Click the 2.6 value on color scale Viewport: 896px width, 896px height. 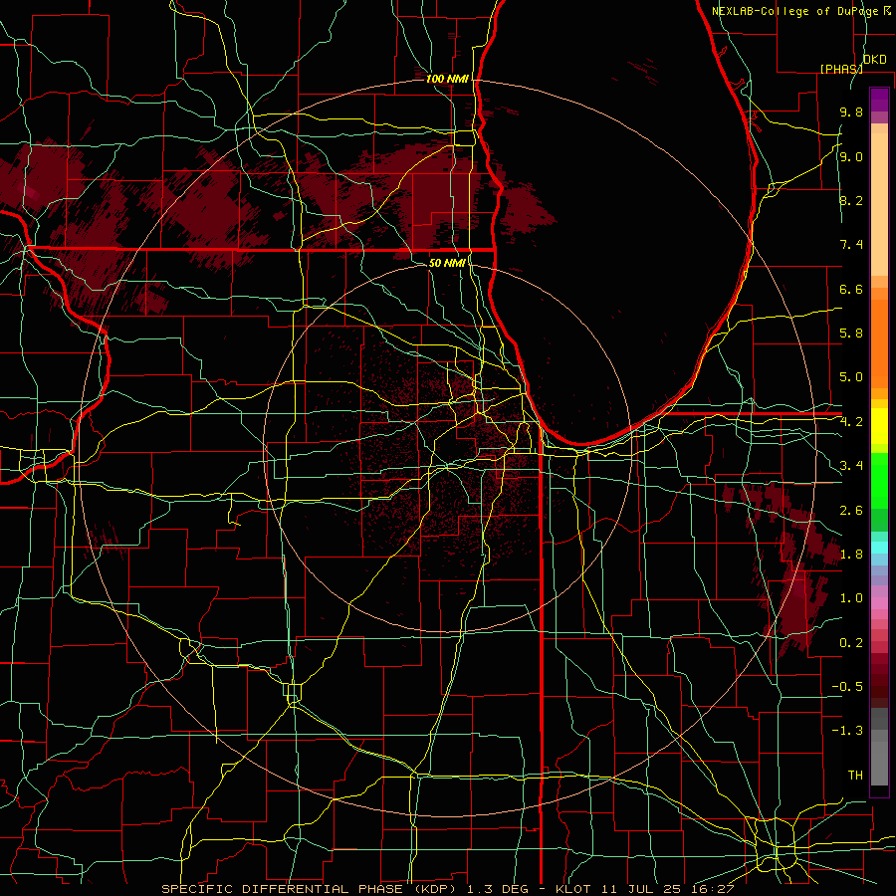pos(851,511)
